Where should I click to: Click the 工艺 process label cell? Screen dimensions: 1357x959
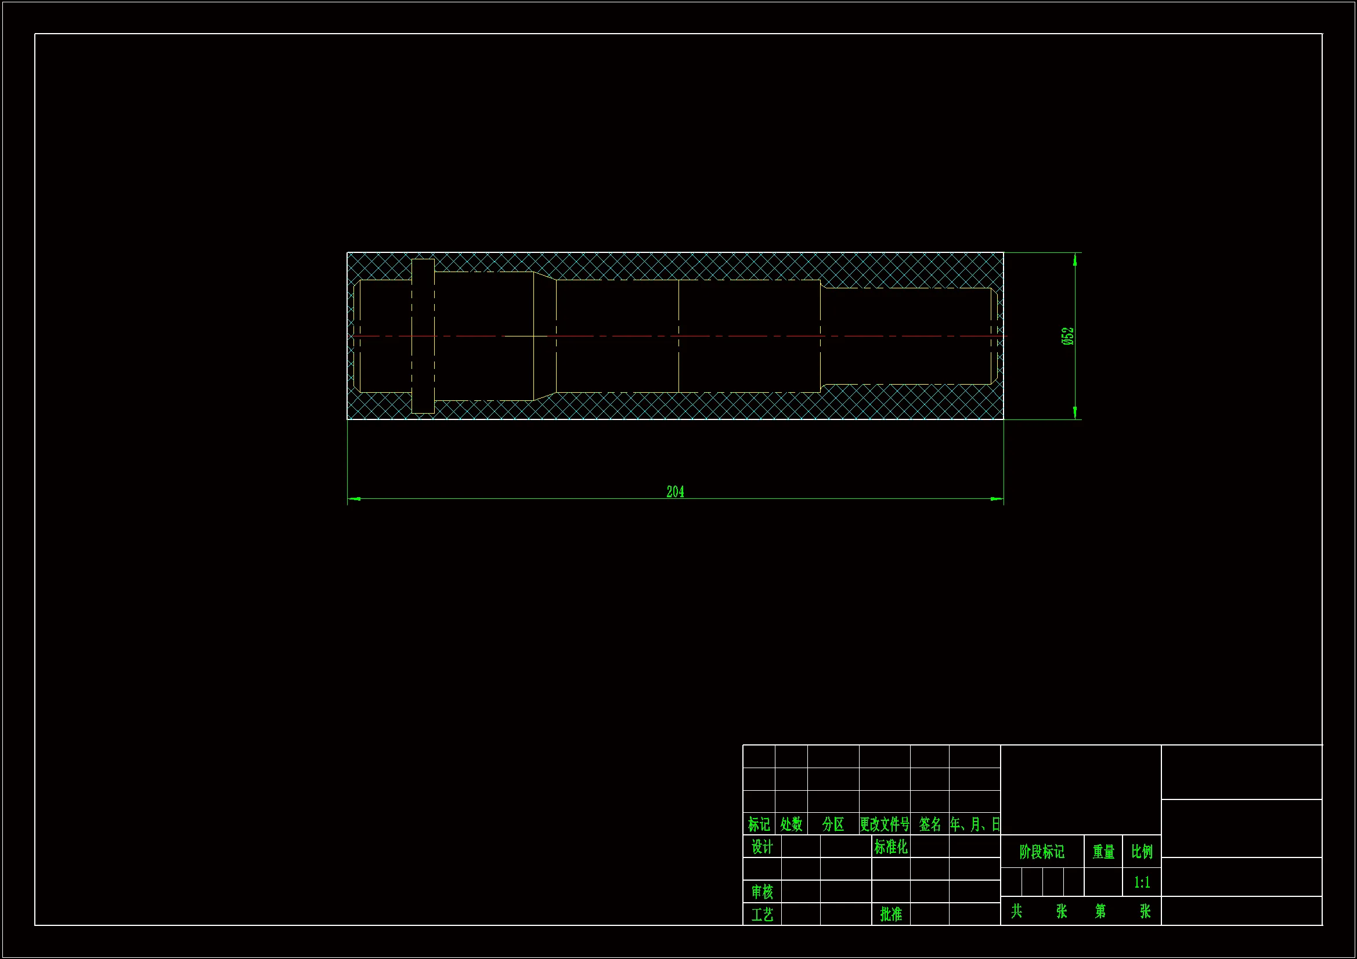tap(762, 915)
